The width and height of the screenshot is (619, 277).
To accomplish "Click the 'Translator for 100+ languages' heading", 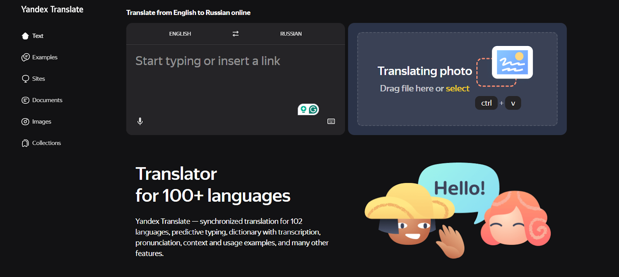I will click(x=213, y=185).
